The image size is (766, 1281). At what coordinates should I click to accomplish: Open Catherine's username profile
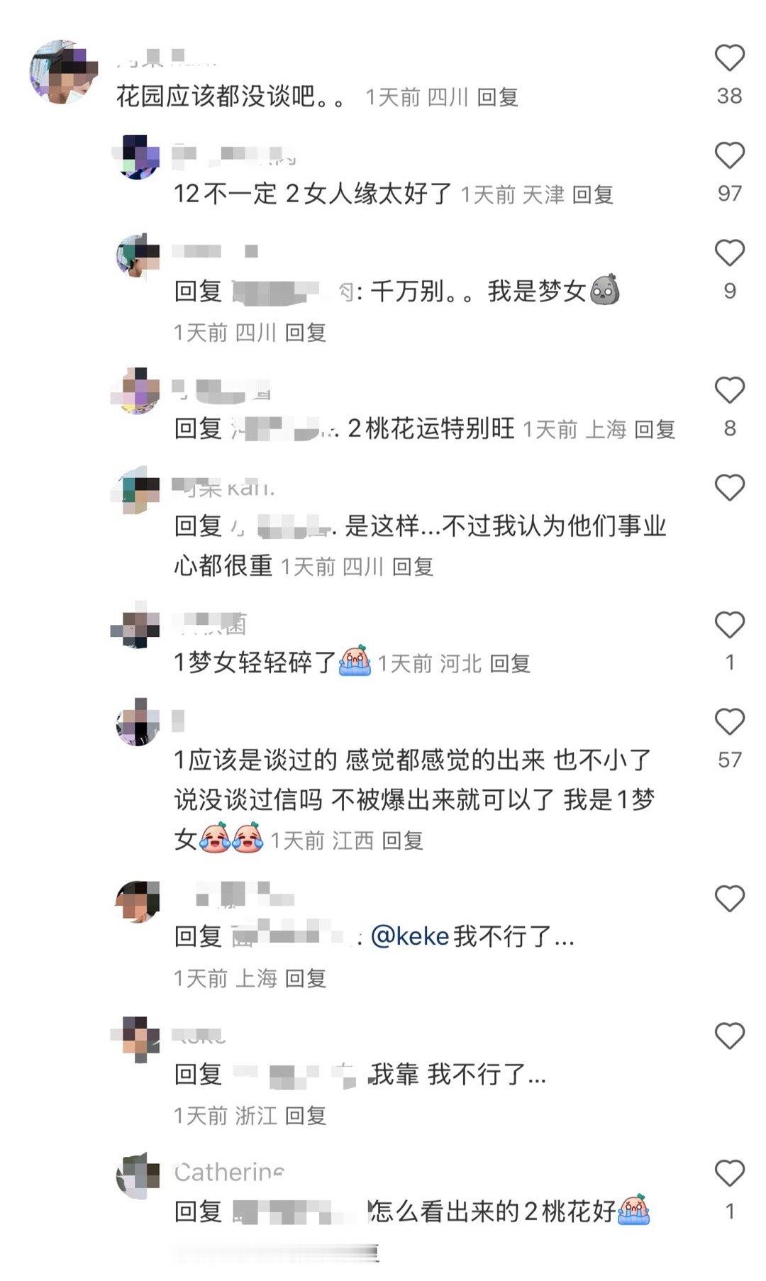[x=229, y=1172]
